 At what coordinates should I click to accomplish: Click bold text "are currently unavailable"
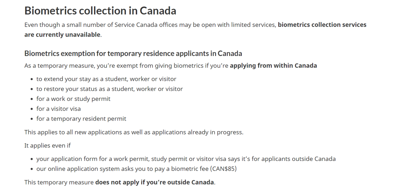62,35
